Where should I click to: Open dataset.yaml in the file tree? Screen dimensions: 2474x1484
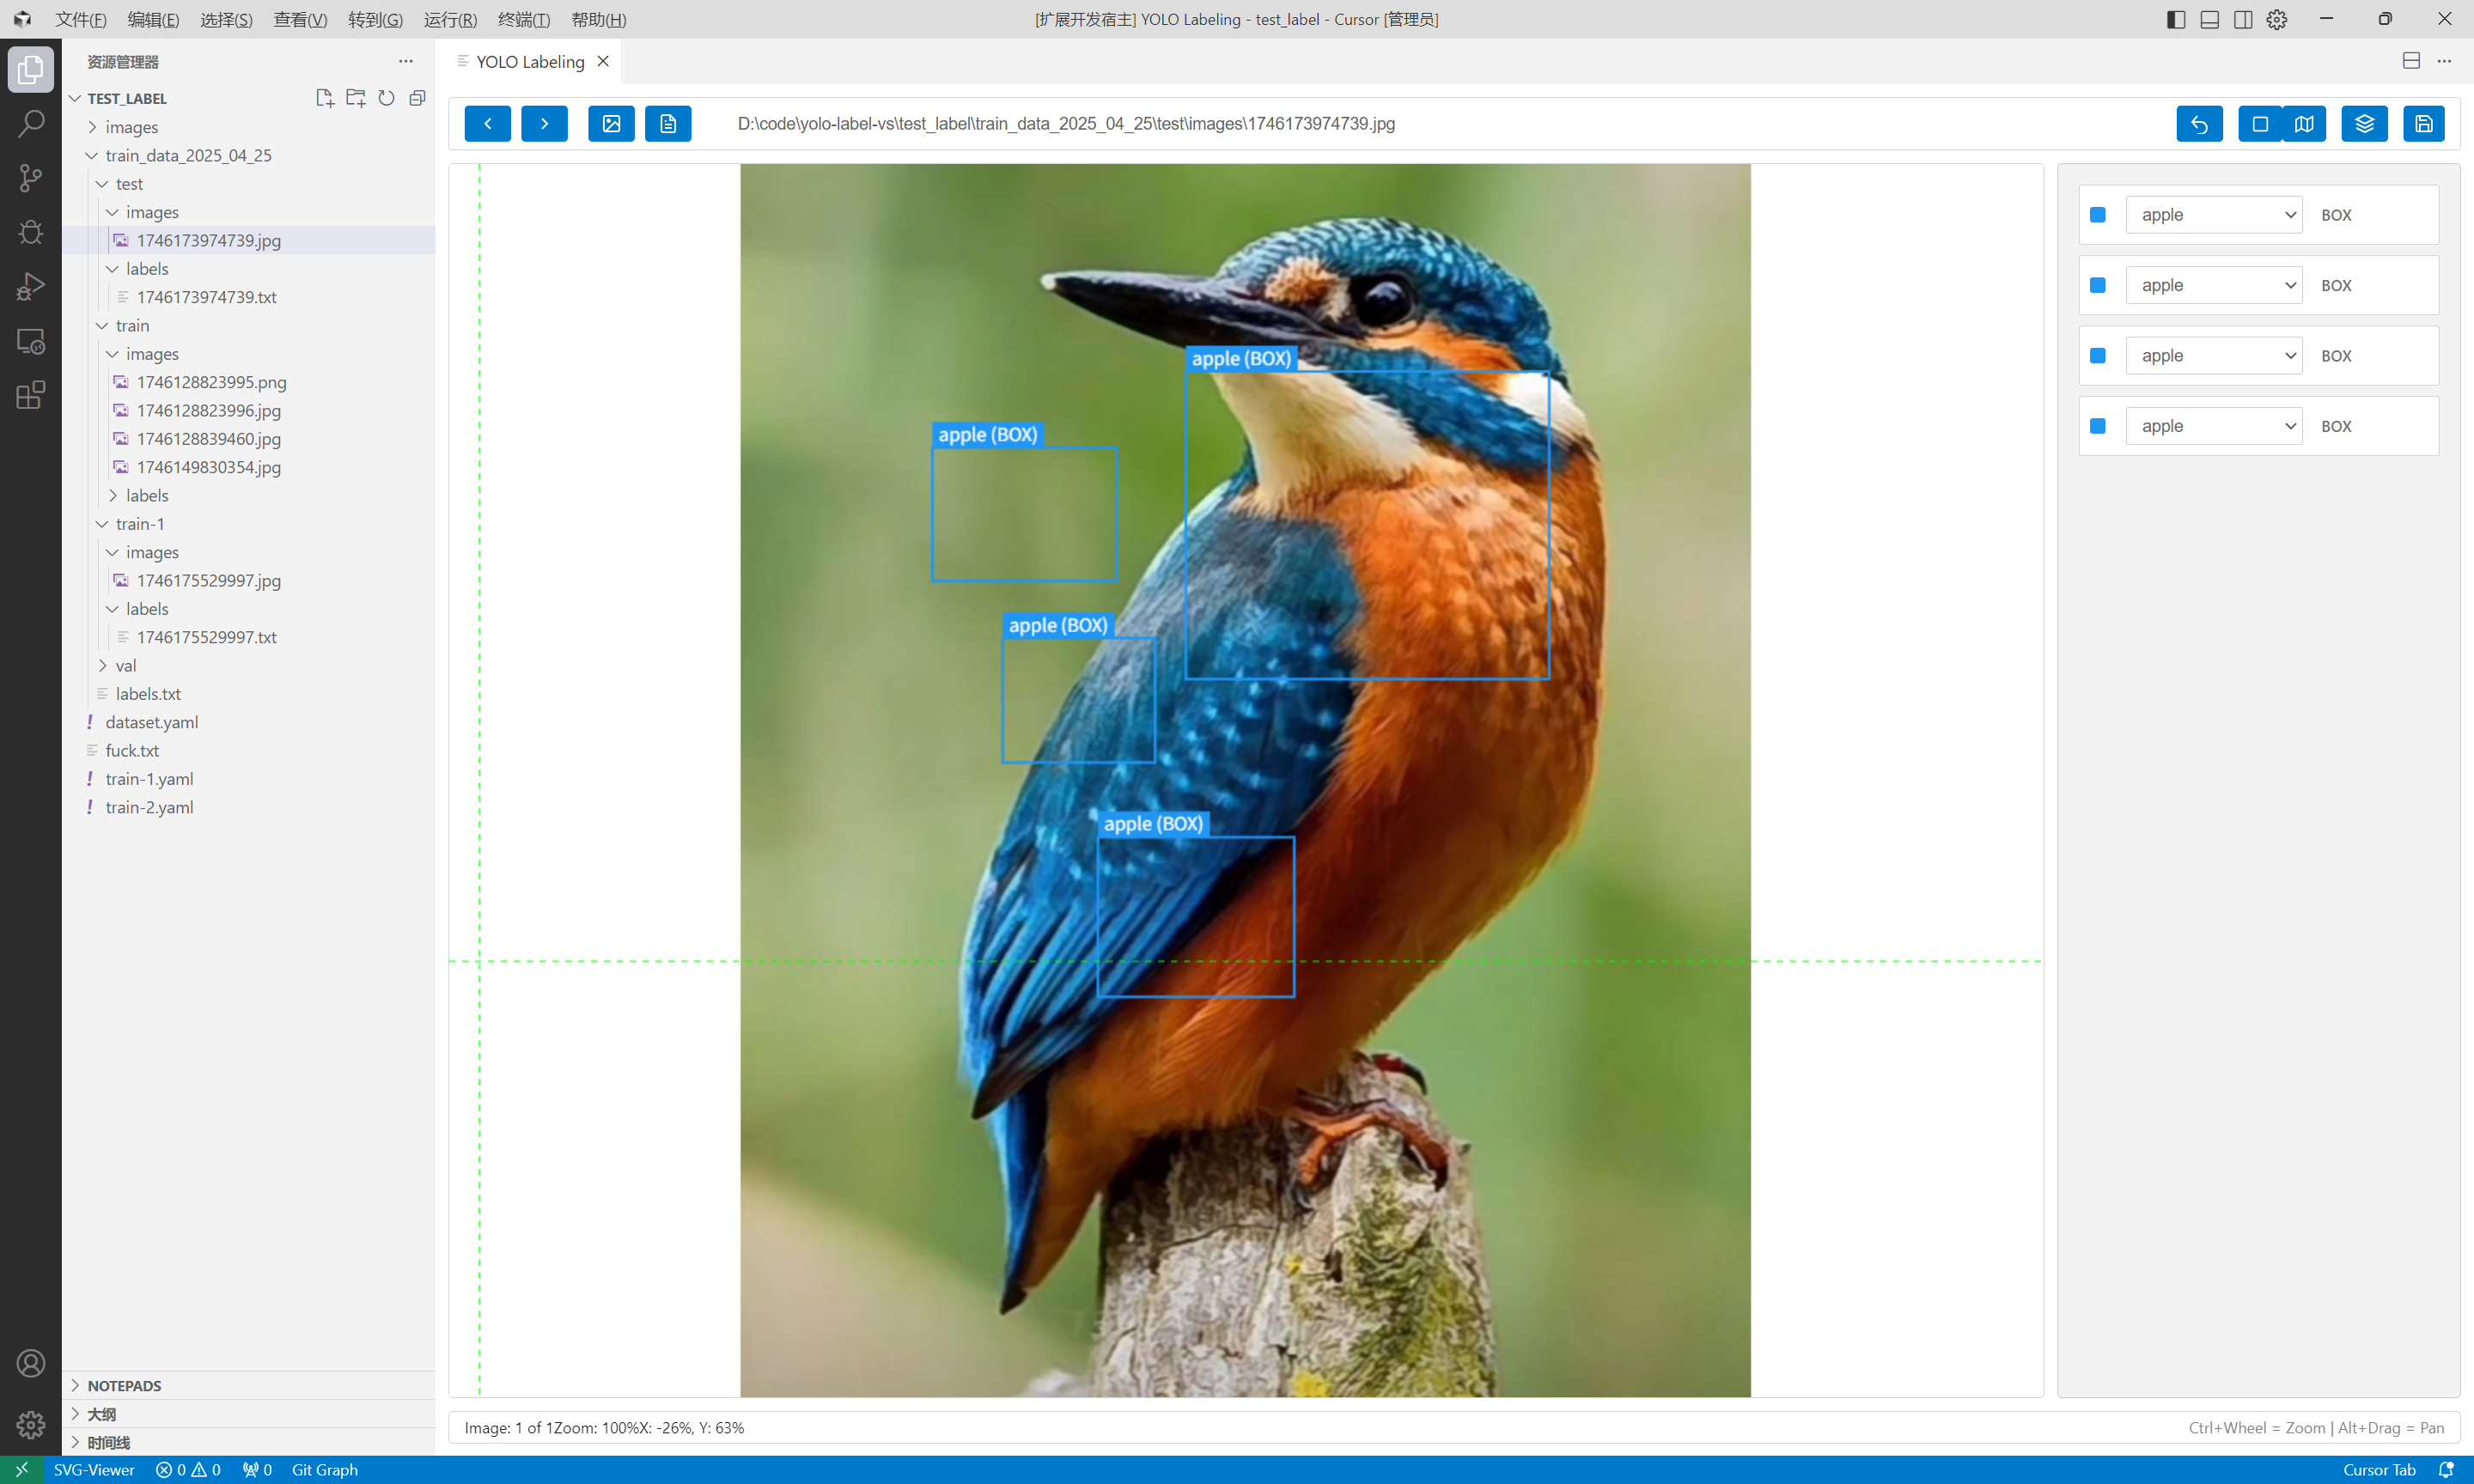coord(151,722)
